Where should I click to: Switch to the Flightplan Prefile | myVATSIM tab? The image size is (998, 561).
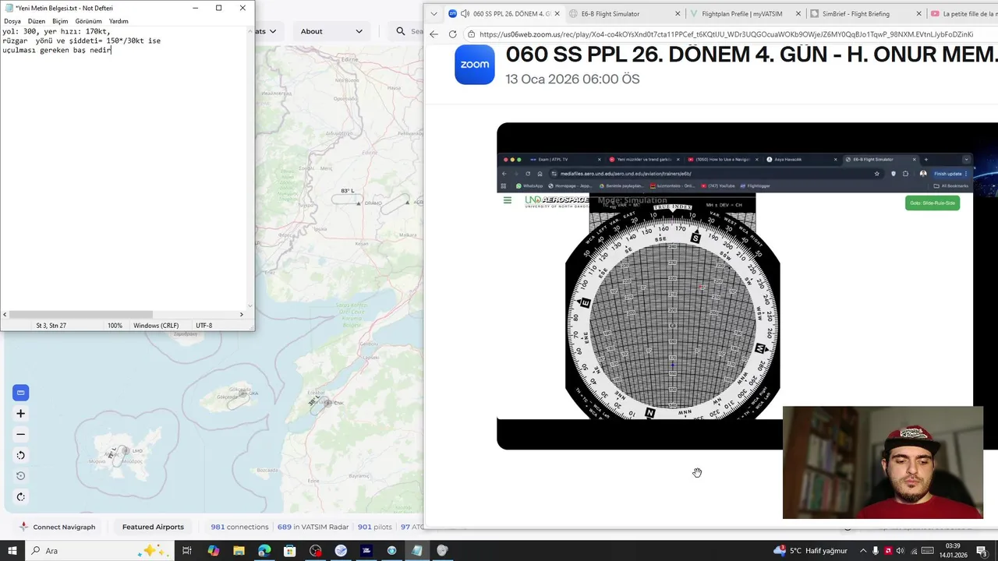[741, 14]
